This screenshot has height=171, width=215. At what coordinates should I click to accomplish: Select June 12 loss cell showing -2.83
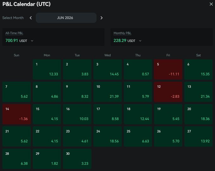[x=168, y=92]
